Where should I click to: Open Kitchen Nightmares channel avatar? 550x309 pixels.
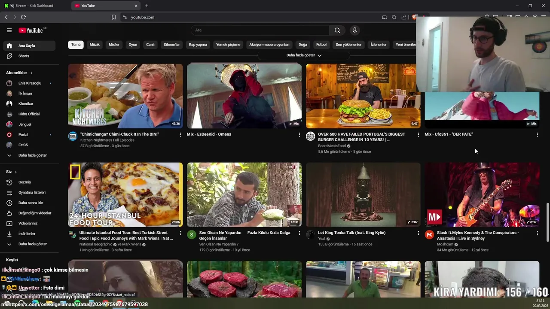73,136
